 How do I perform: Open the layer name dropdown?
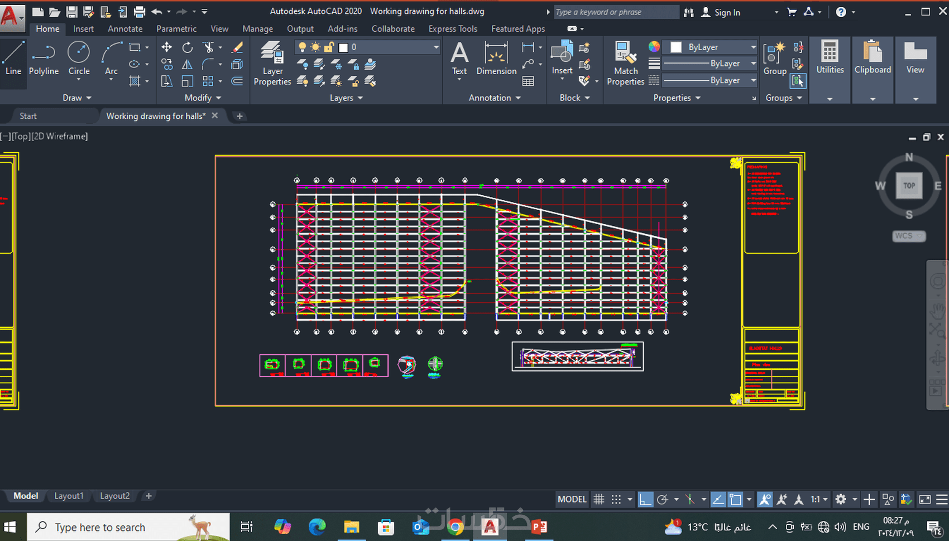coord(435,47)
